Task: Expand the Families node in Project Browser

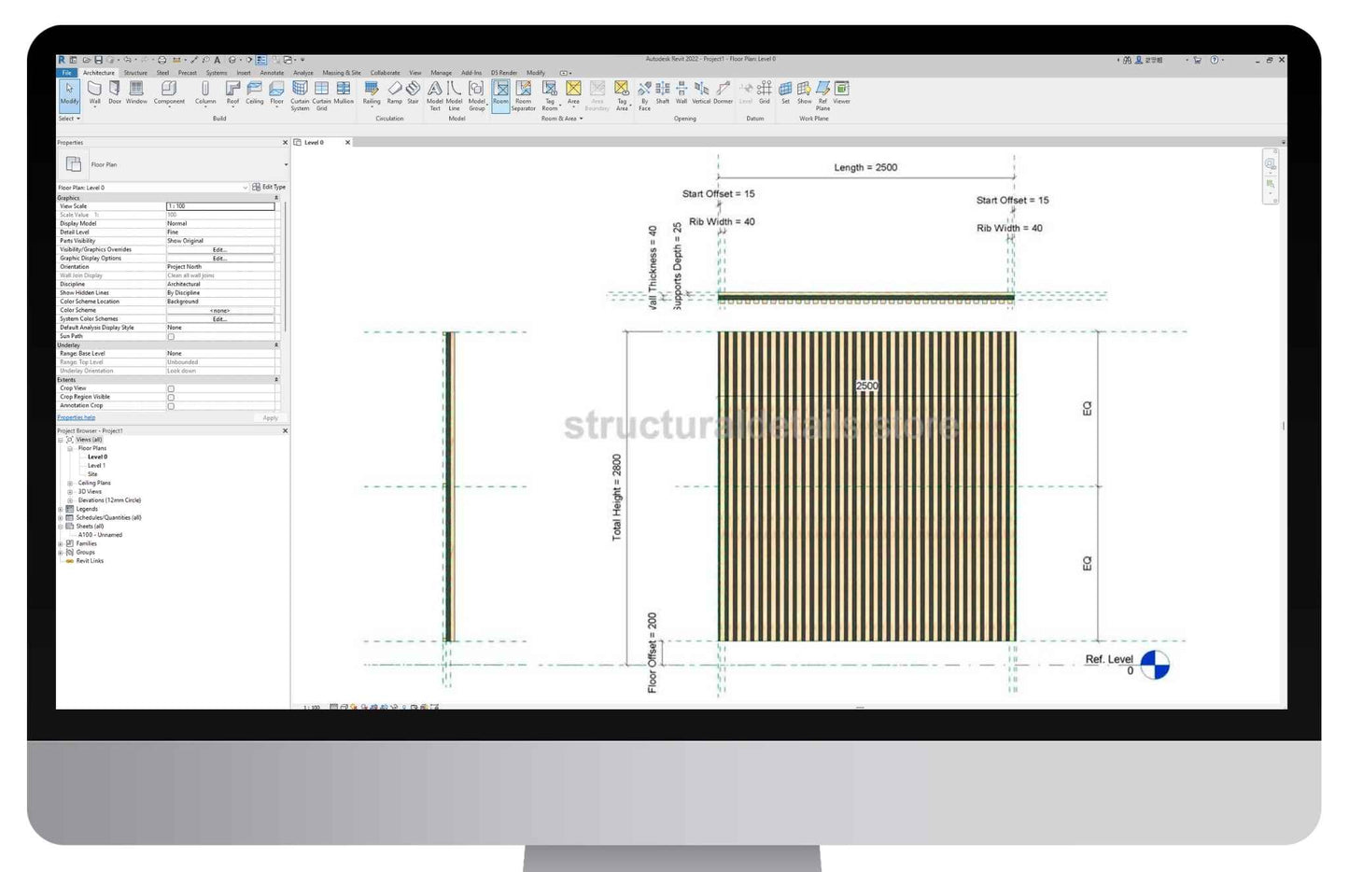Action: [x=62, y=543]
